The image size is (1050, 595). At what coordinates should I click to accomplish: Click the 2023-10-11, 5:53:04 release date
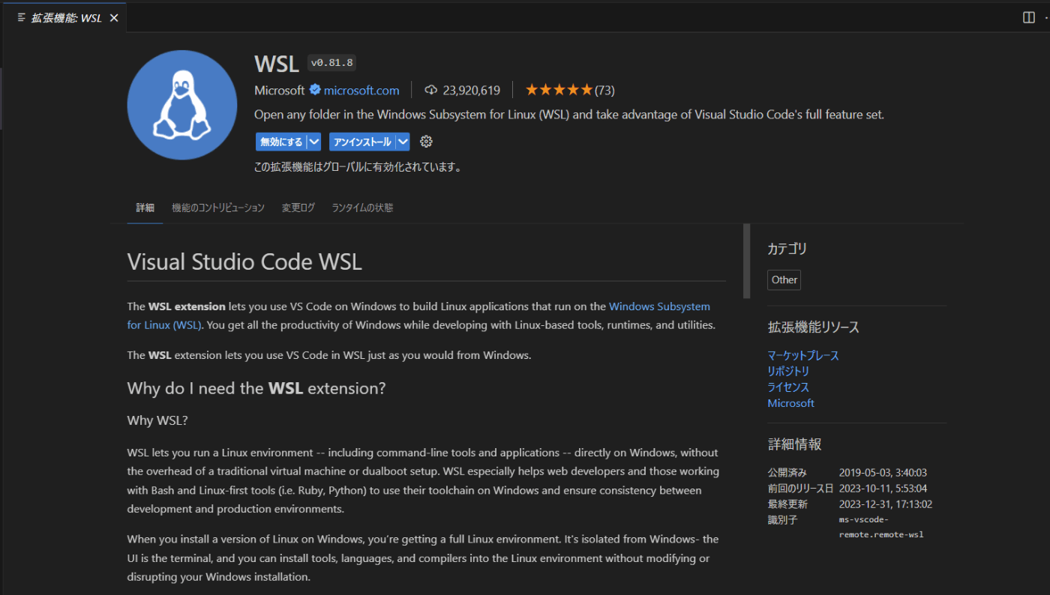883,489
